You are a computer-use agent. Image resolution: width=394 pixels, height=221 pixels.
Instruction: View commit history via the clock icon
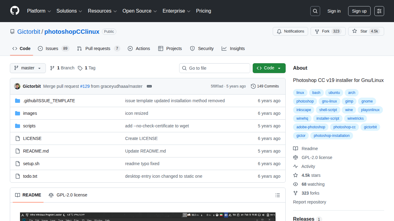(x=253, y=86)
